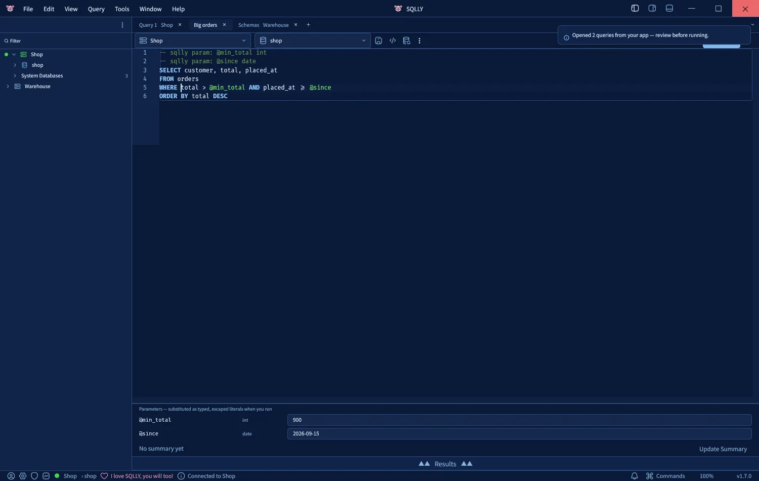Click the Update Summary button

[723, 449]
